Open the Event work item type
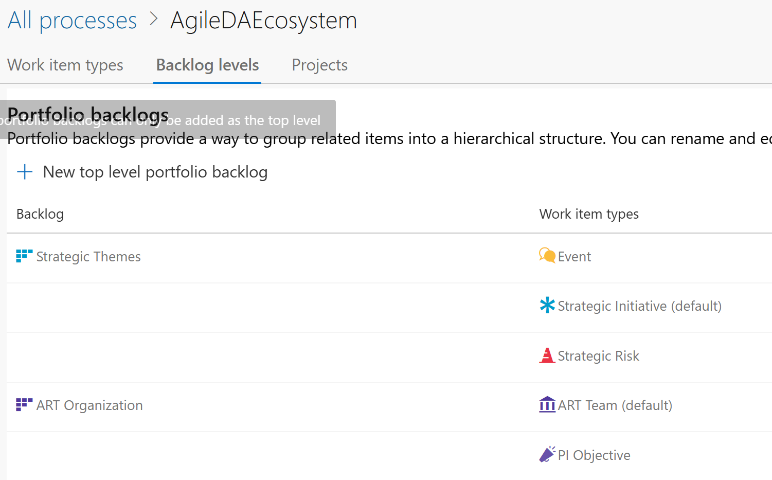This screenshot has width=772, height=480. point(574,257)
